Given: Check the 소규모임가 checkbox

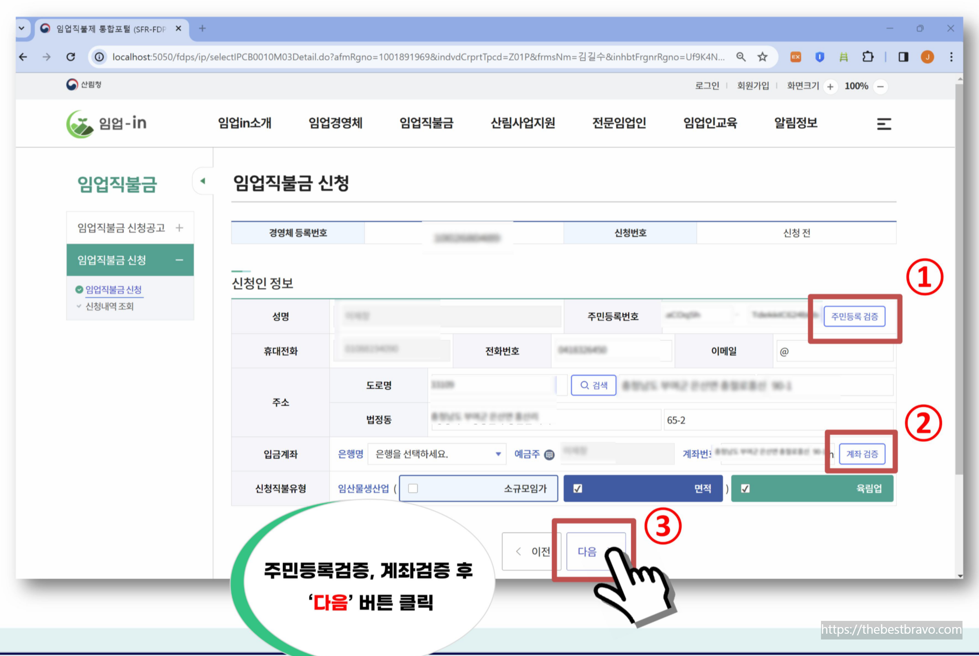Looking at the screenshot, I should pyautogui.click(x=413, y=488).
